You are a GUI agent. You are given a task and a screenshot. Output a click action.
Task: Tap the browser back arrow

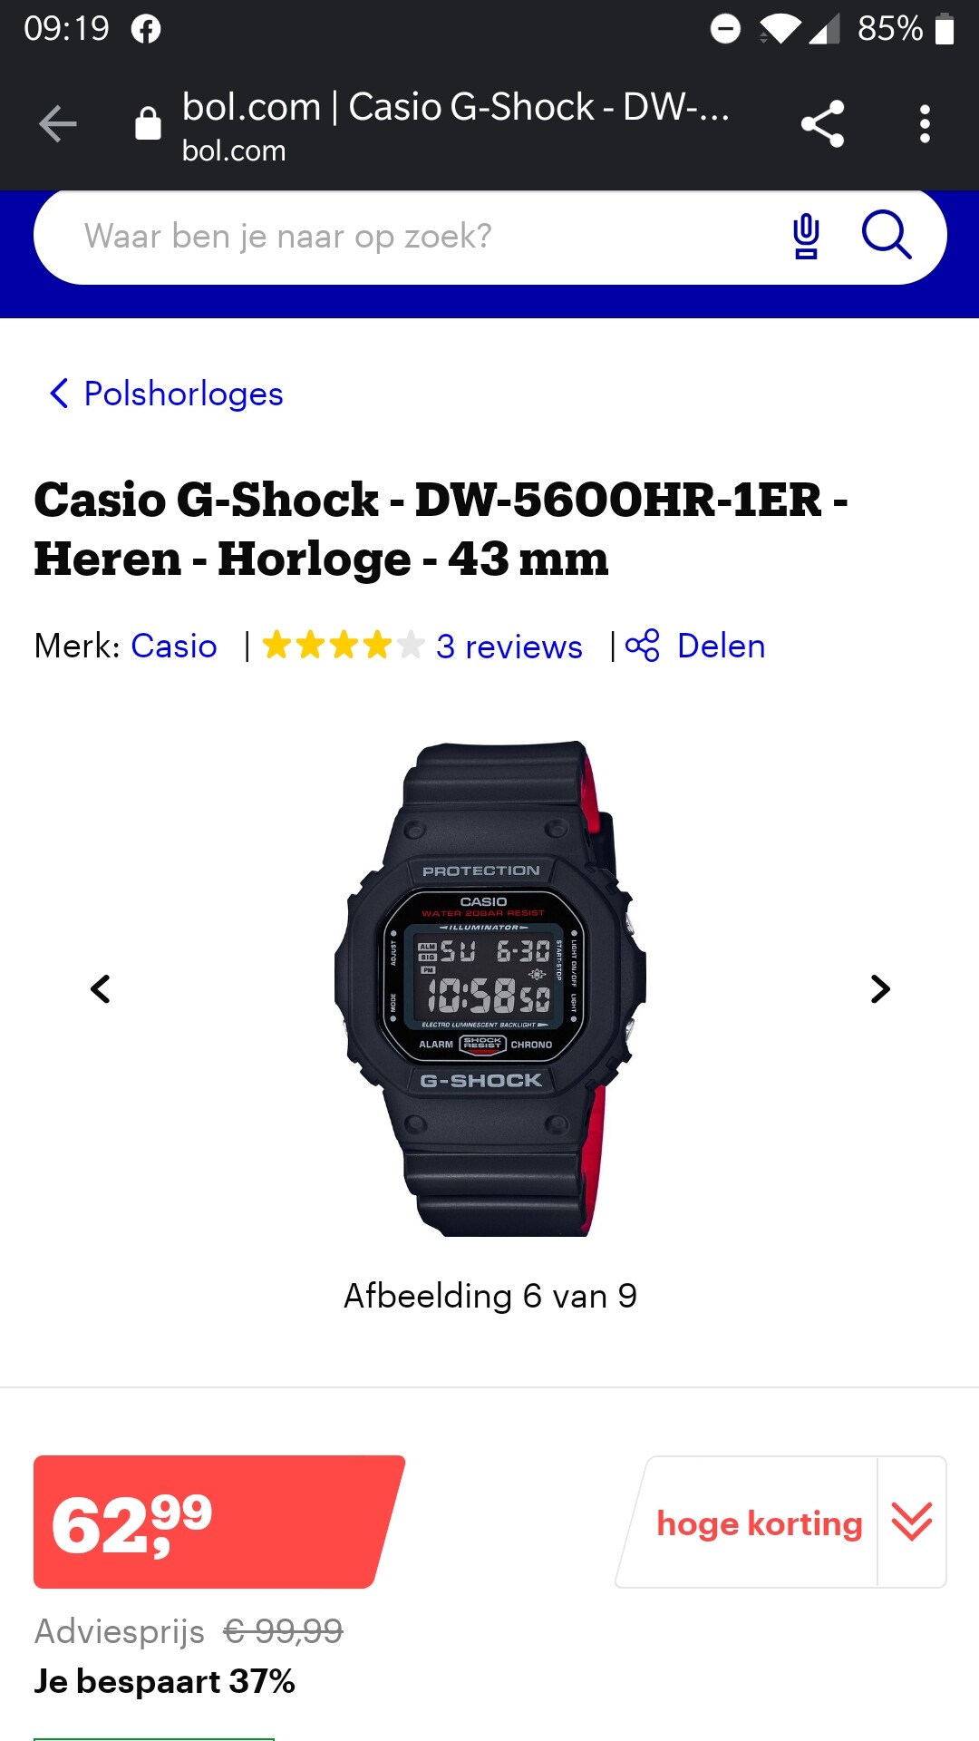tap(58, 124)
